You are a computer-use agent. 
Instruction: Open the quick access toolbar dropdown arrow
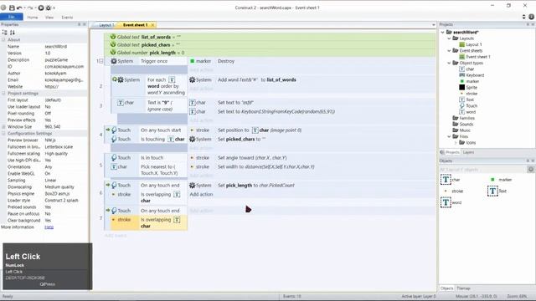coord(54,8)
